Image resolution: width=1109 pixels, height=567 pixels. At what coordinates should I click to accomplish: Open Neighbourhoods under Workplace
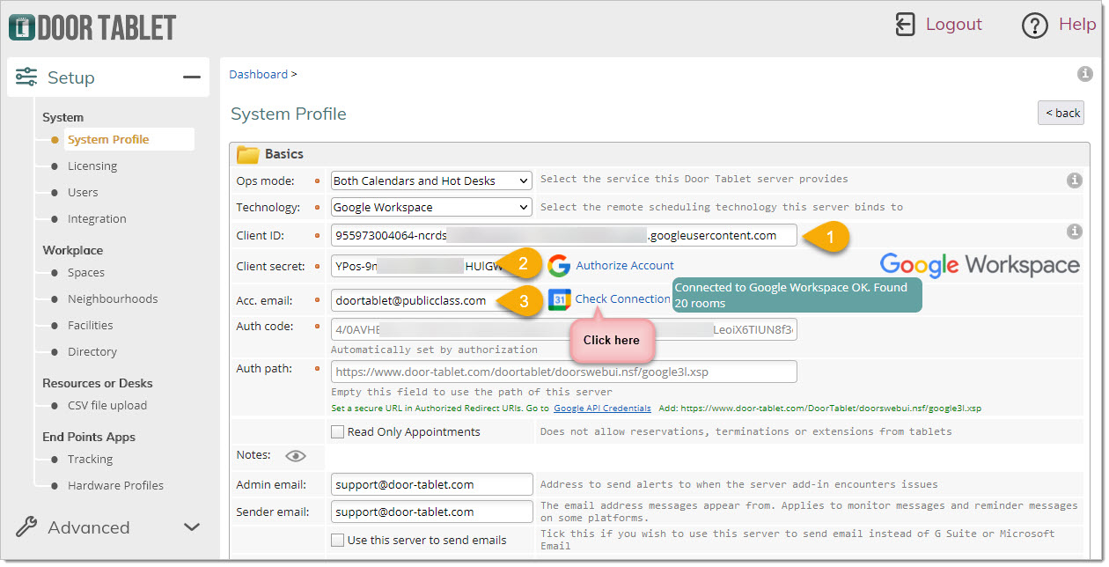(x=113, y=298)
